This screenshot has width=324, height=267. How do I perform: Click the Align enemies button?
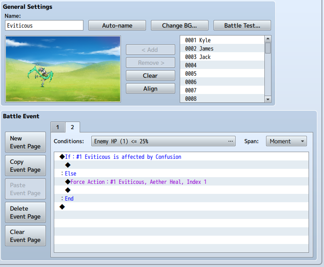(151, 89)
